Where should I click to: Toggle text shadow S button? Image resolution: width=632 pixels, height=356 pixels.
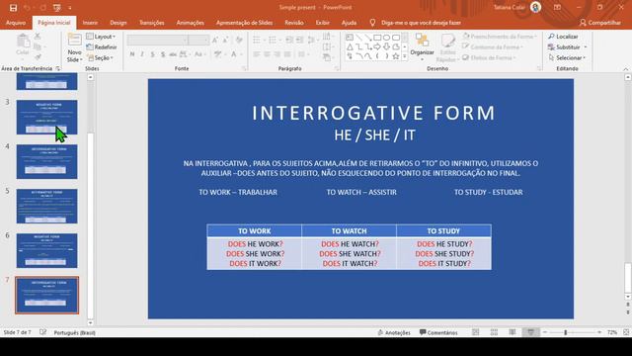click(163, 54)
